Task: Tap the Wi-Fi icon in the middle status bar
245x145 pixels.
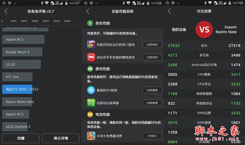Action: point(128,3)
